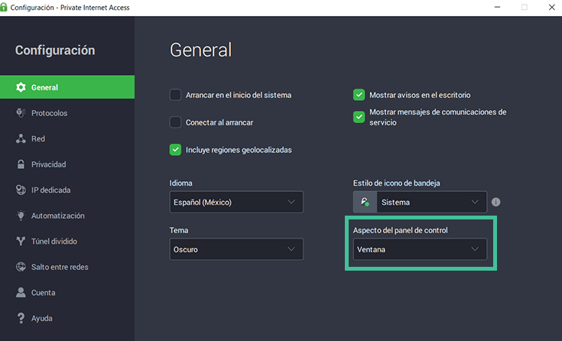Click the Túnel dividido fork icon
The image size is (562, 341).
pyautogui.click(x=21, y=242)
